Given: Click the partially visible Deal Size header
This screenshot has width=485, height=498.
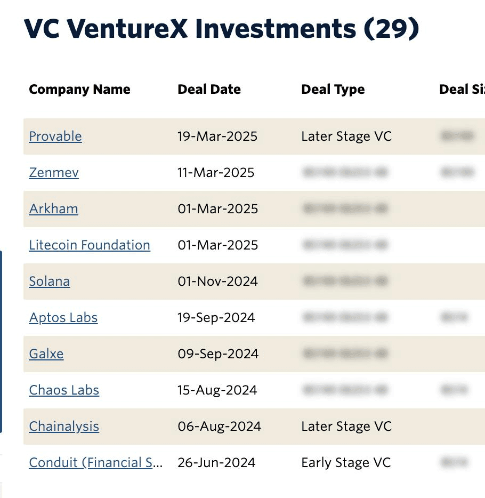Looking at the screenshot, I should [x=462, y=90].
